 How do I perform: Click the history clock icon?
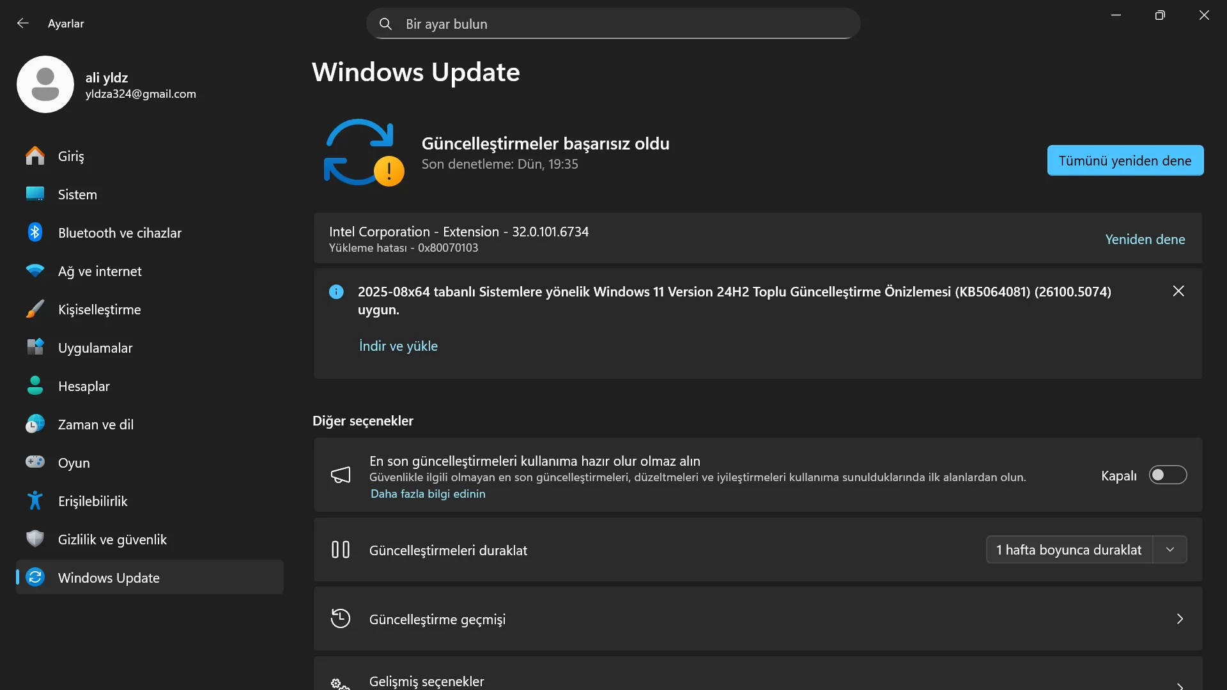click(x=341, y=619)
